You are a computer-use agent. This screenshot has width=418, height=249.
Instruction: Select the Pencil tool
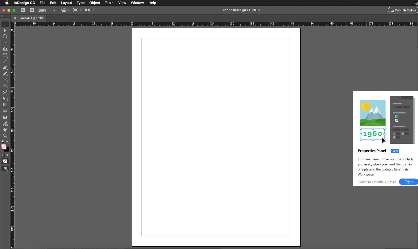coord(5,73)
